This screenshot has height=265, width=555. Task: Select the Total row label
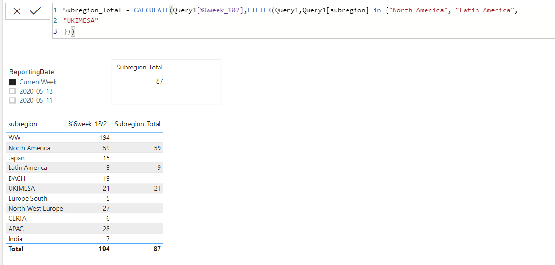coord(16,249)
